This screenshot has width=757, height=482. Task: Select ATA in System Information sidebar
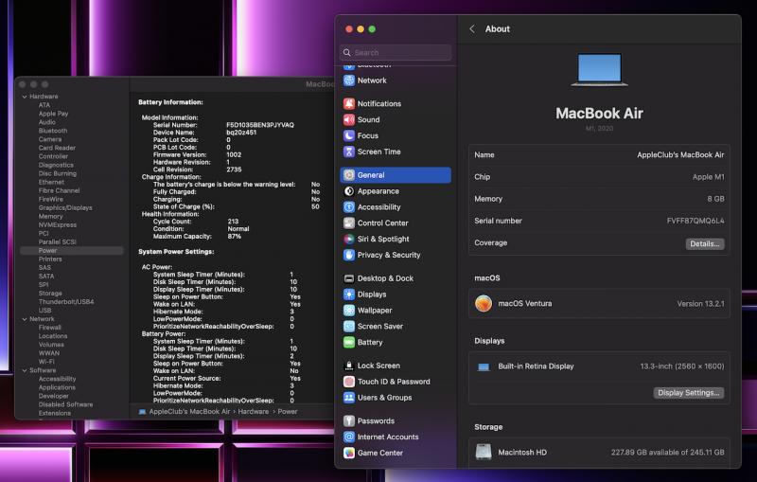tap(44, 105)
